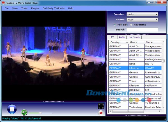Image resolution: width=168 pixels, height=122 pixels.
Task: Select the Gutenberg.tv channel
Action: pyautogui.click(x=135, y=77)
